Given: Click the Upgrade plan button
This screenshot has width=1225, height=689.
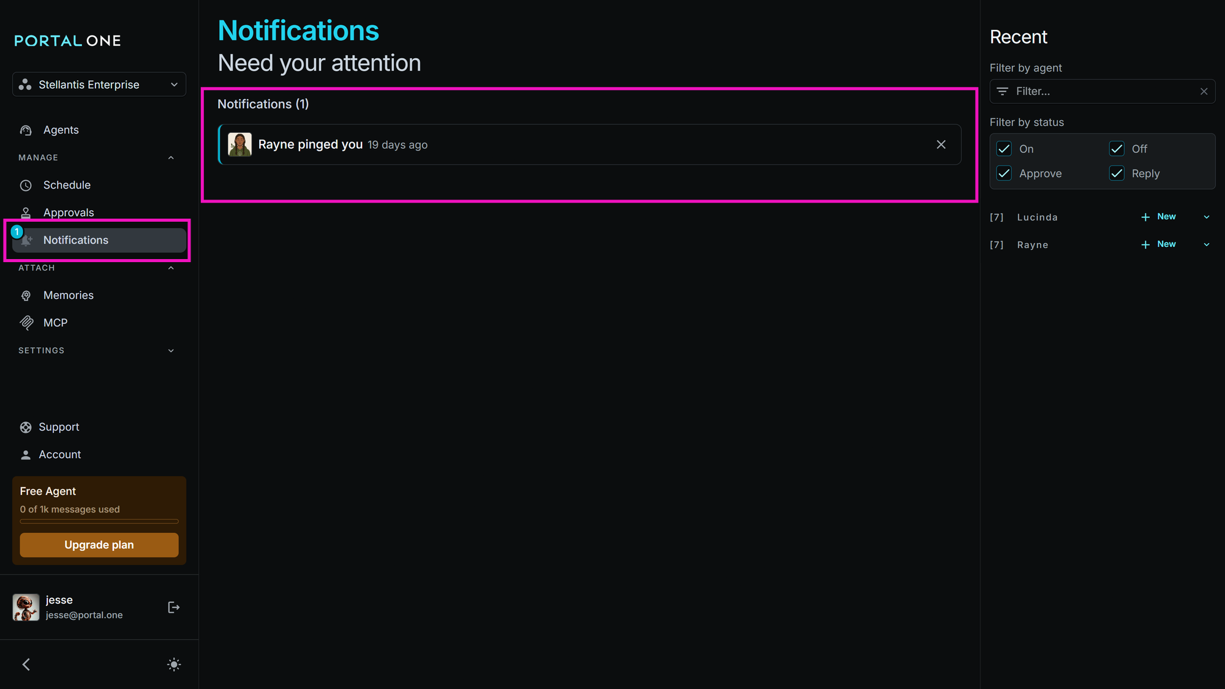Looking at the screenshot, I should tap(99, 544).
